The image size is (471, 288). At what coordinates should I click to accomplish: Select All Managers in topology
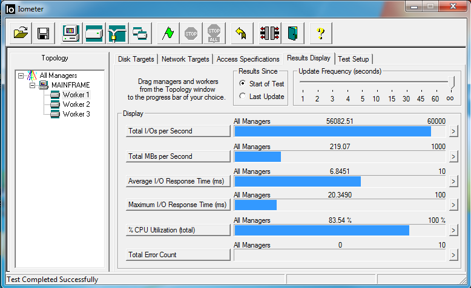[58, 75]
